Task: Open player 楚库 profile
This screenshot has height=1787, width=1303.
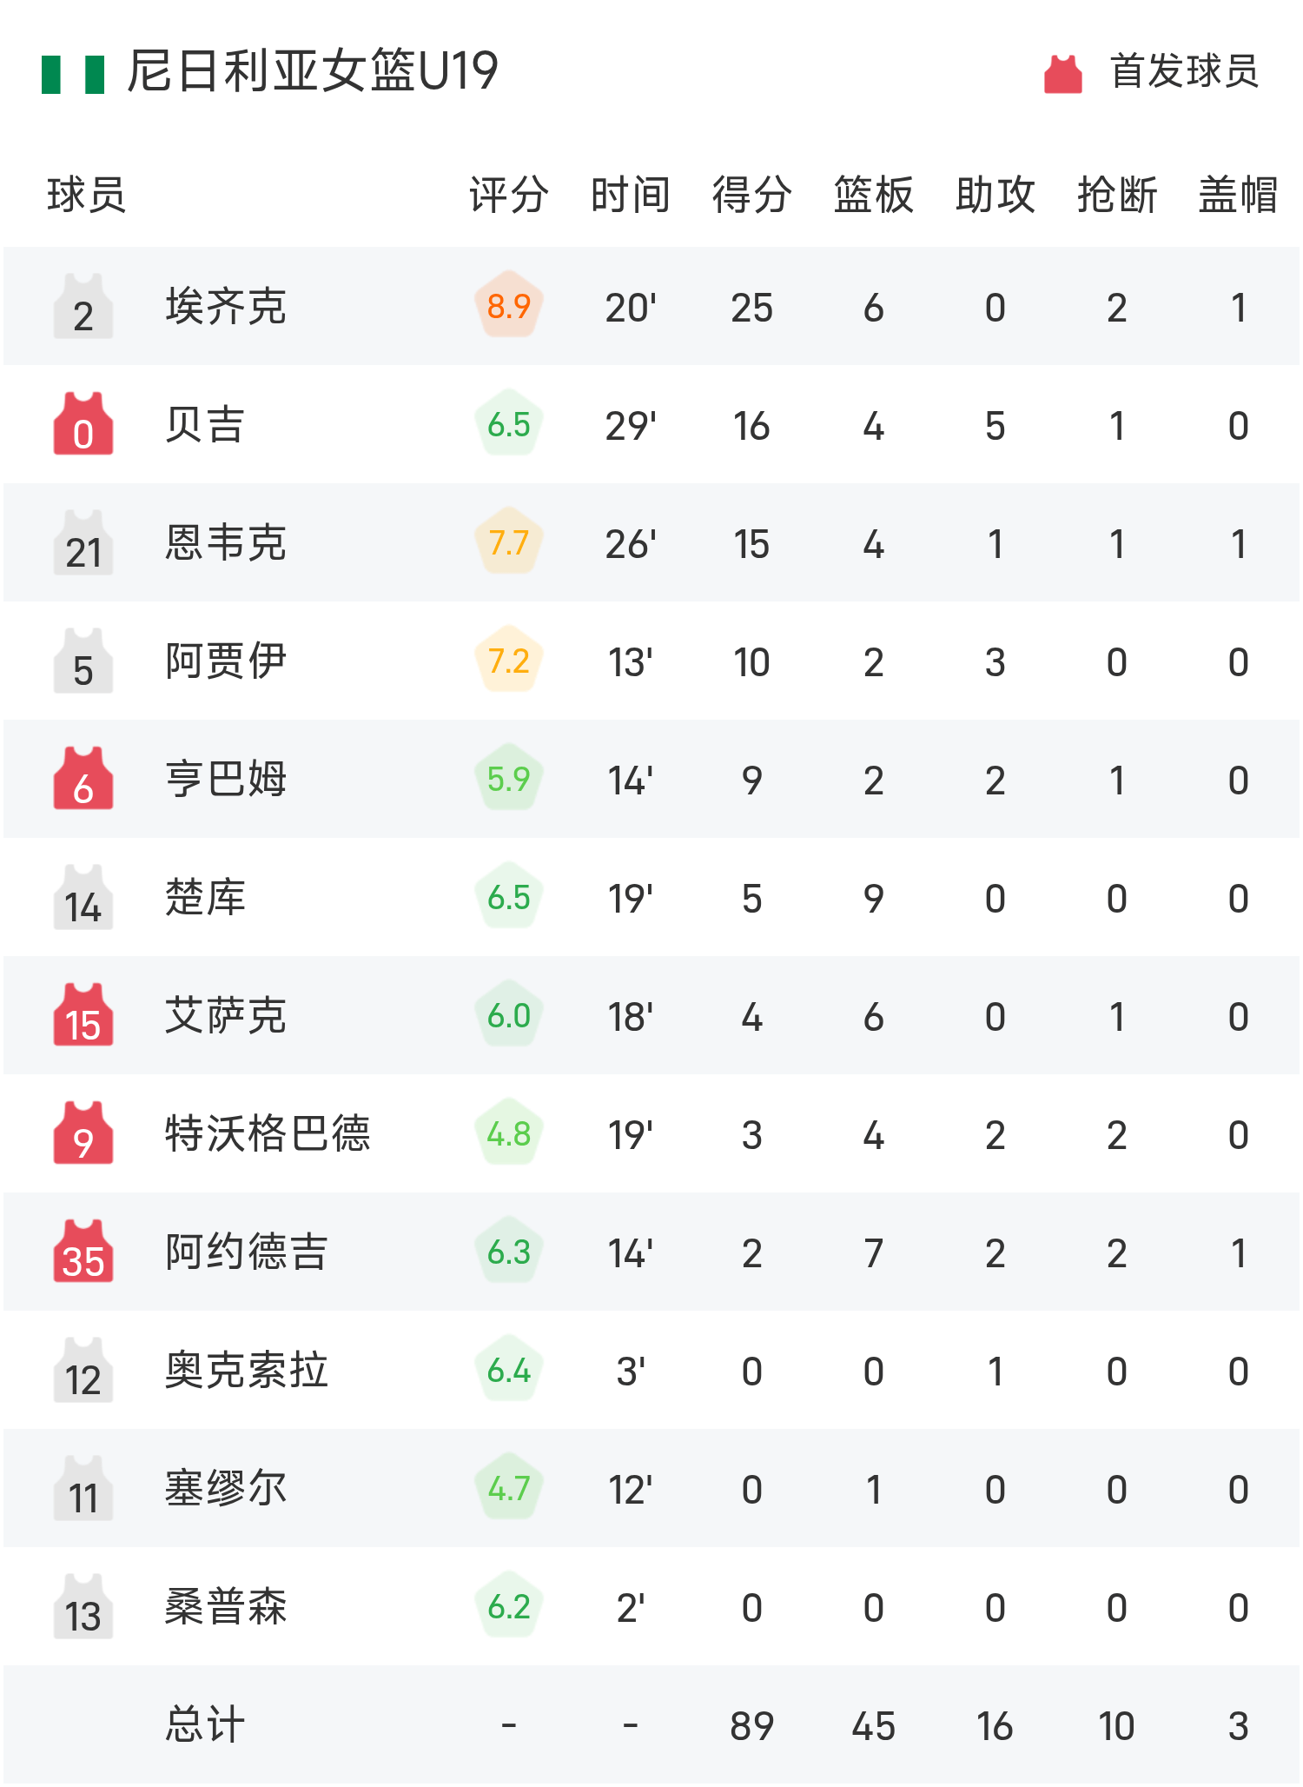Action: click(x=206, y=898)
